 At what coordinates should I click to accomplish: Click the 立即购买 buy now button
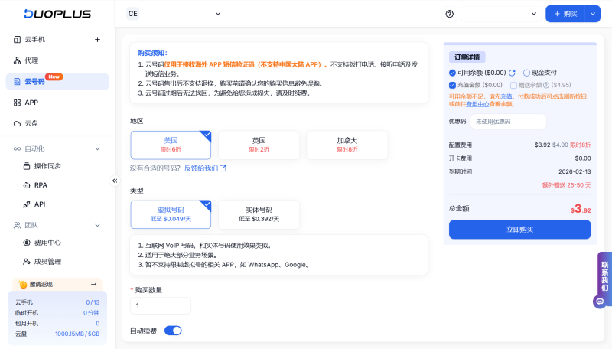pos(519,230)
